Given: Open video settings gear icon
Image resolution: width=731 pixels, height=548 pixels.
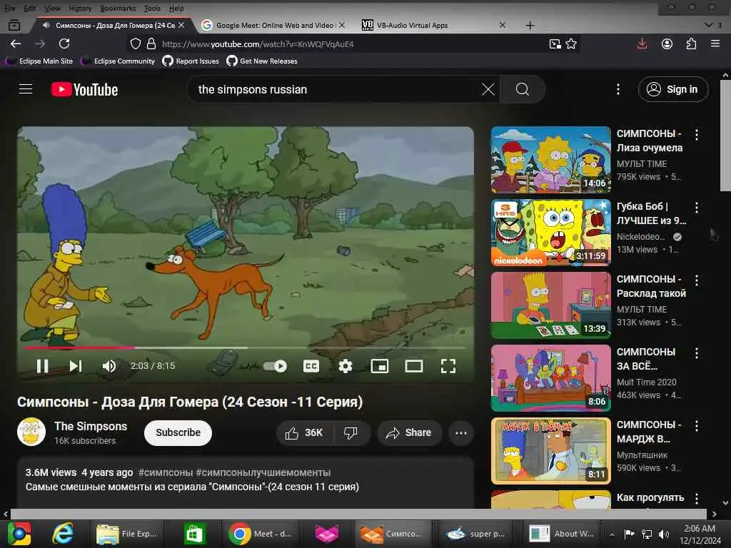Looking at the screenshot, I should (x=345, y=366).
